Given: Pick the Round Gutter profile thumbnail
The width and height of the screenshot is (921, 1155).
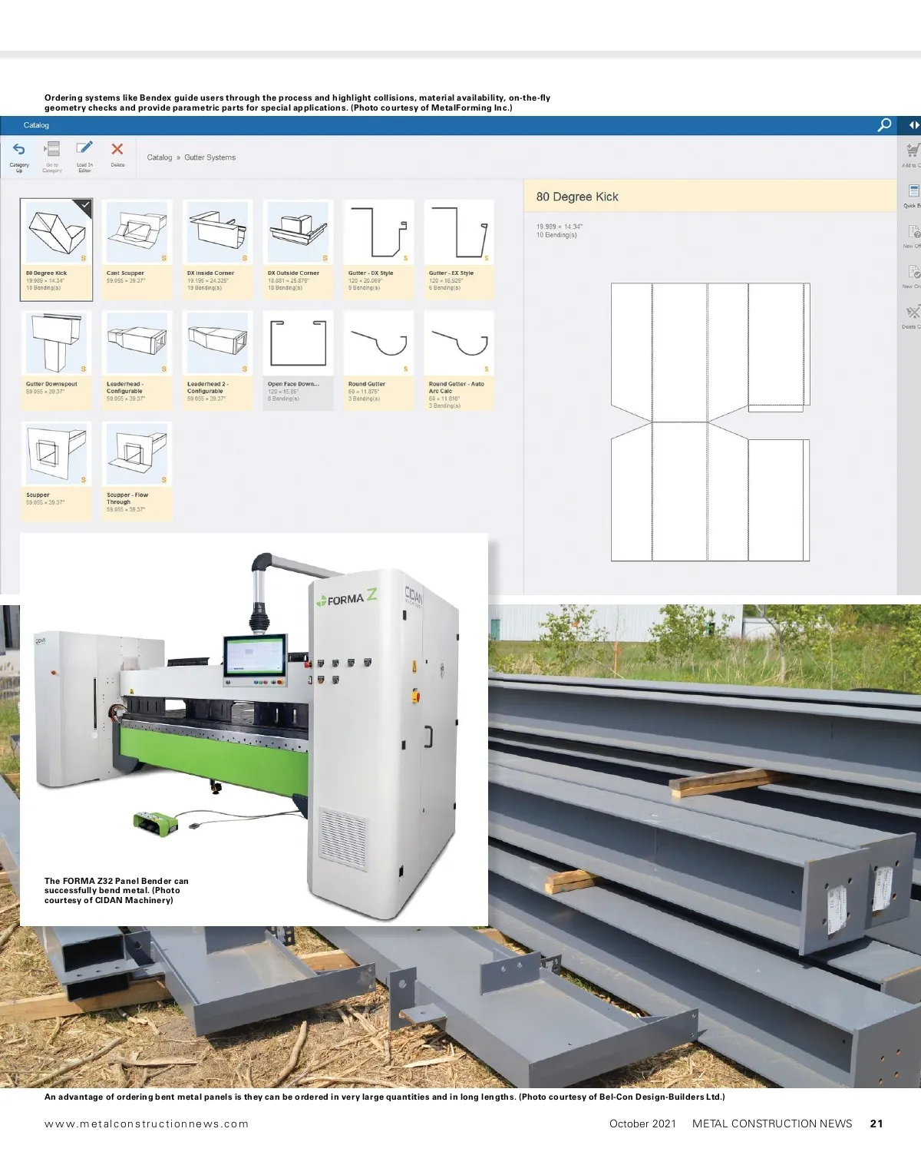Looking at the screenshot, I should (x=378, y=343).
